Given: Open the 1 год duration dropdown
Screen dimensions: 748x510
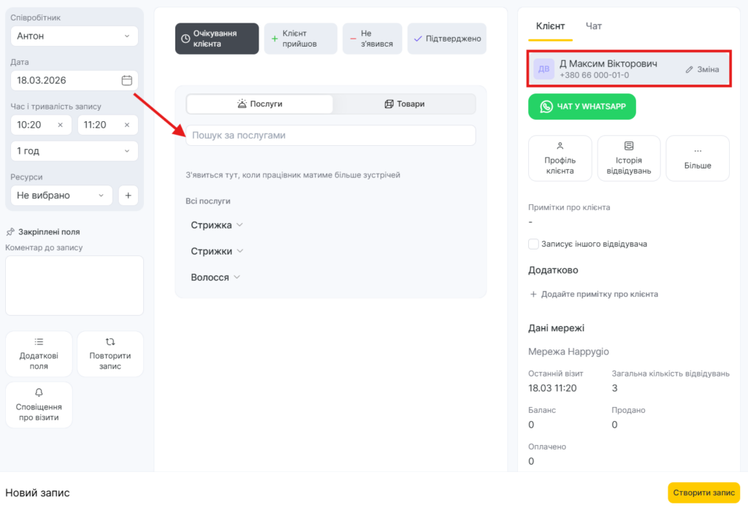Looking at the screenshot, I should pos(74,151).
